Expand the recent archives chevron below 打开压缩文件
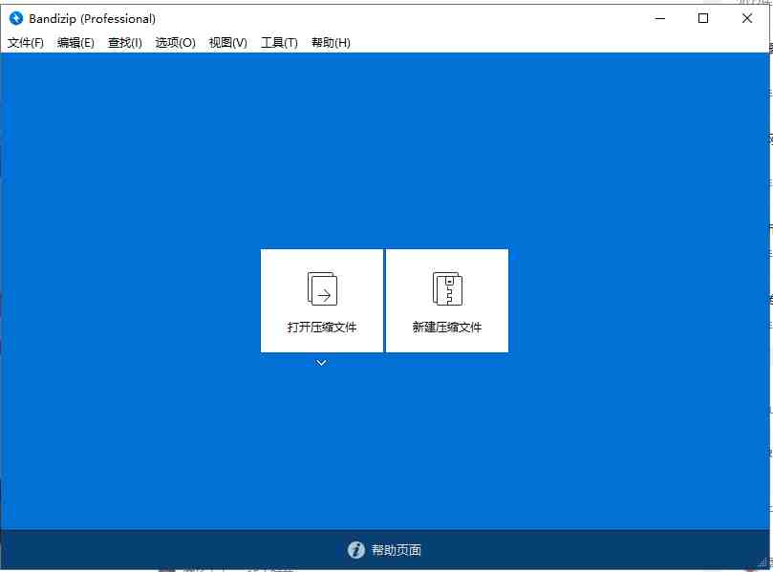773x572 pixels. [321, 363]
